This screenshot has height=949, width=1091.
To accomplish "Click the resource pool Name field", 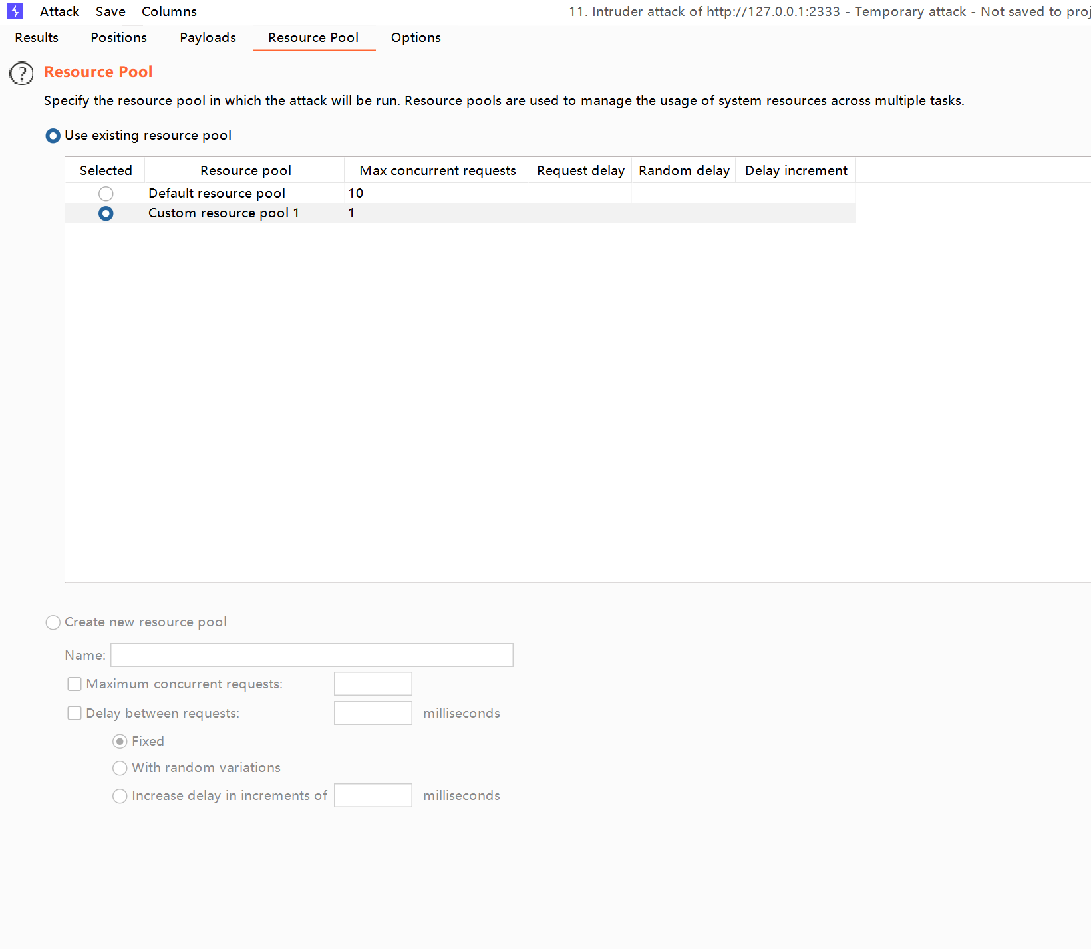I will pos(312,655).
